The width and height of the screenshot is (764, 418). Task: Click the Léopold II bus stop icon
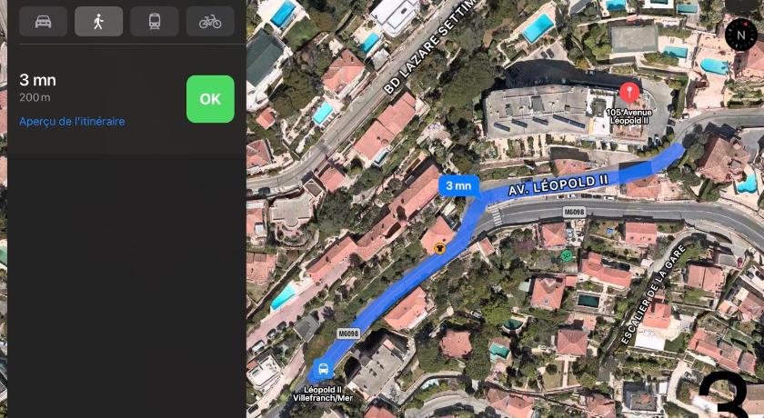pos(323,369)
